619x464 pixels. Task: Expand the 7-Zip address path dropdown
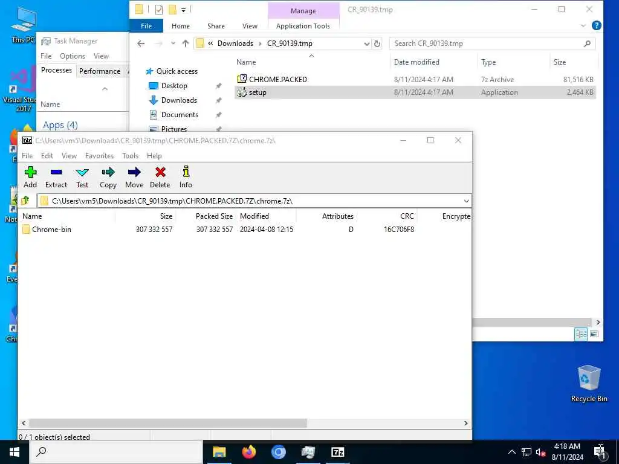pyautogui.click(x=466, y=201)
